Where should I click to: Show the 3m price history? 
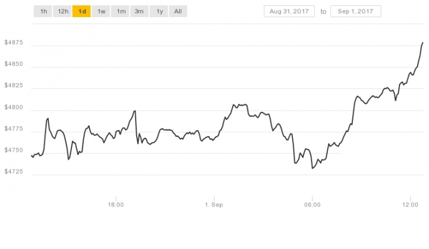tap(139, 12)
